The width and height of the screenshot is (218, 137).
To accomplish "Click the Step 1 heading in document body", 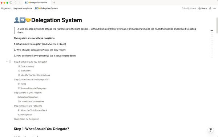I will pyautogui.click(x=41, y=129).
